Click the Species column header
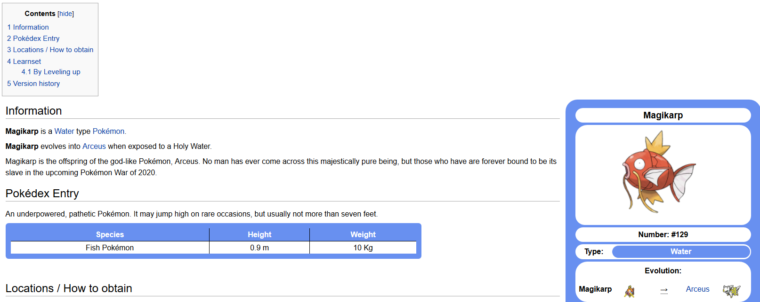Viewport: 760px width, 302px height. pyautogui.click(x=110, y=234)
